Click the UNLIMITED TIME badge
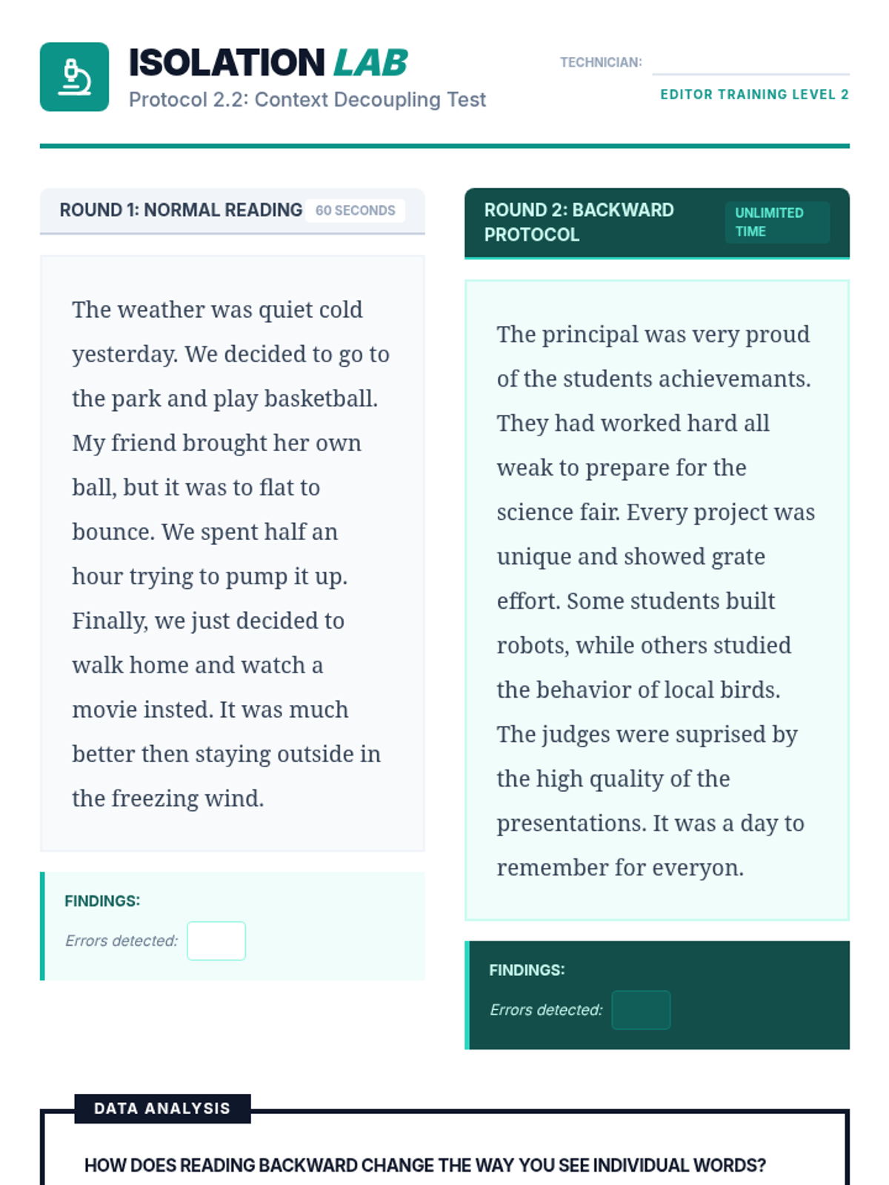 [x=777, y=222]
